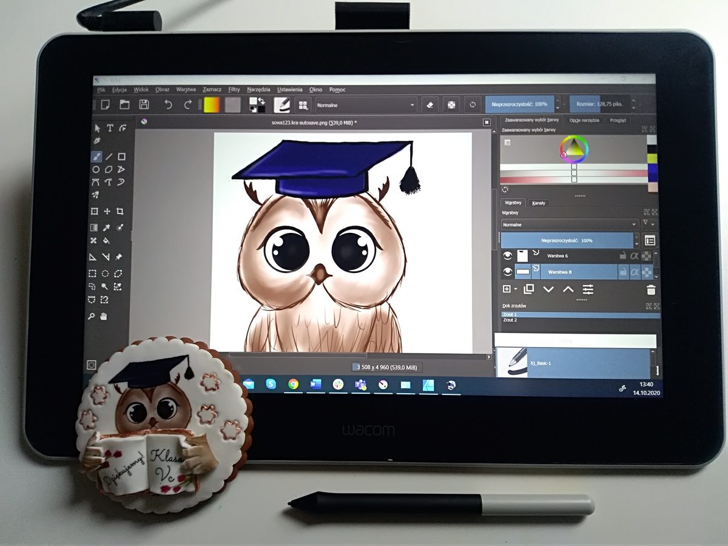Pick the Rectangle shape tool
The width and height of the screenshot is (728, 546).
point(121,157)
